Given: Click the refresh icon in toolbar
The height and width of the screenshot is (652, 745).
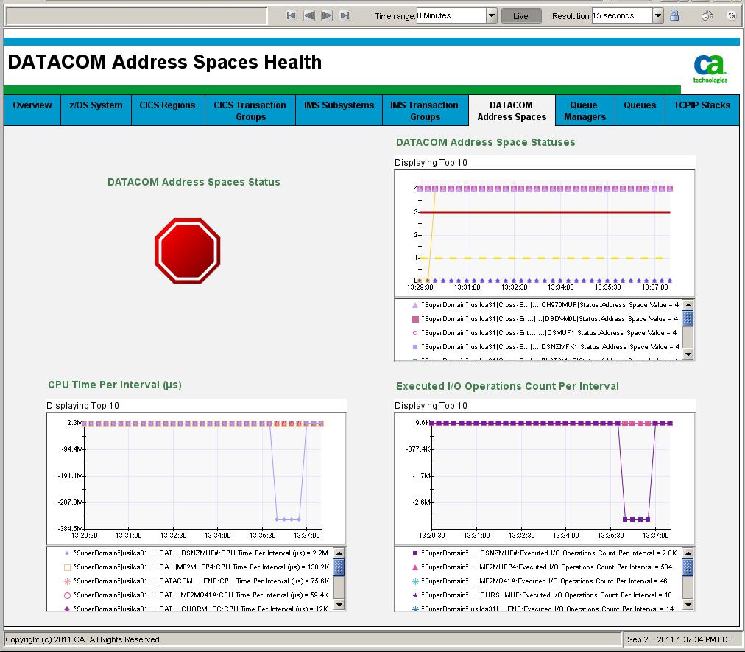Looking at the screenshot, I should point(732,15).
